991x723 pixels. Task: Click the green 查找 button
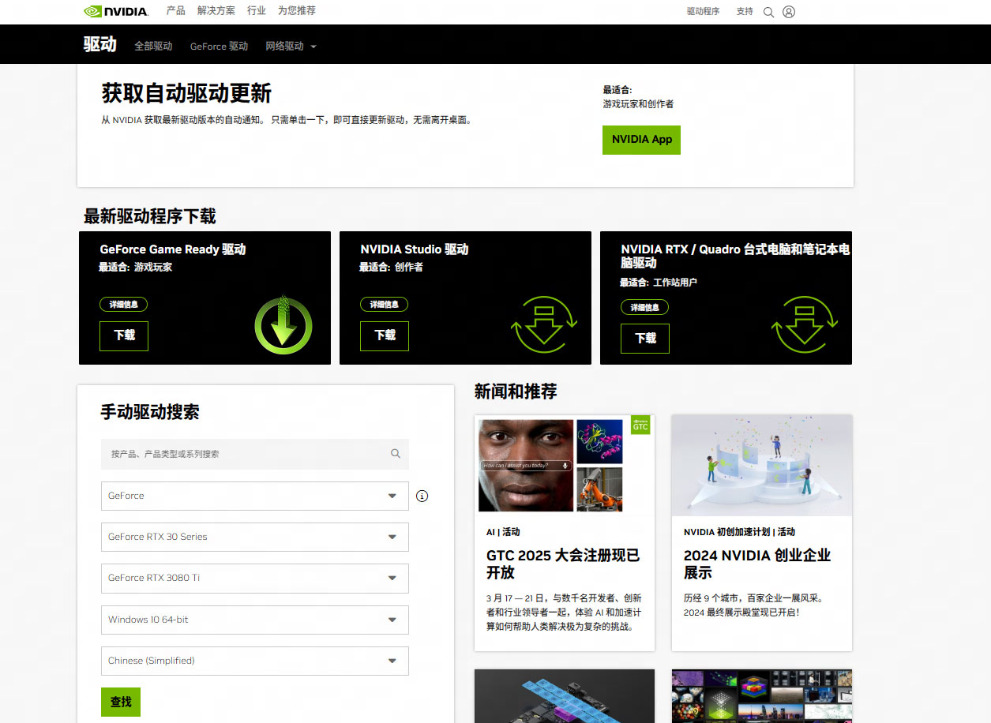click(x=121, y=702)
